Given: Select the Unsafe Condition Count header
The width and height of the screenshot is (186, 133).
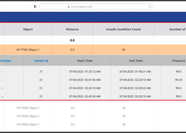Looking at the screenshot, I should point(123,29).
